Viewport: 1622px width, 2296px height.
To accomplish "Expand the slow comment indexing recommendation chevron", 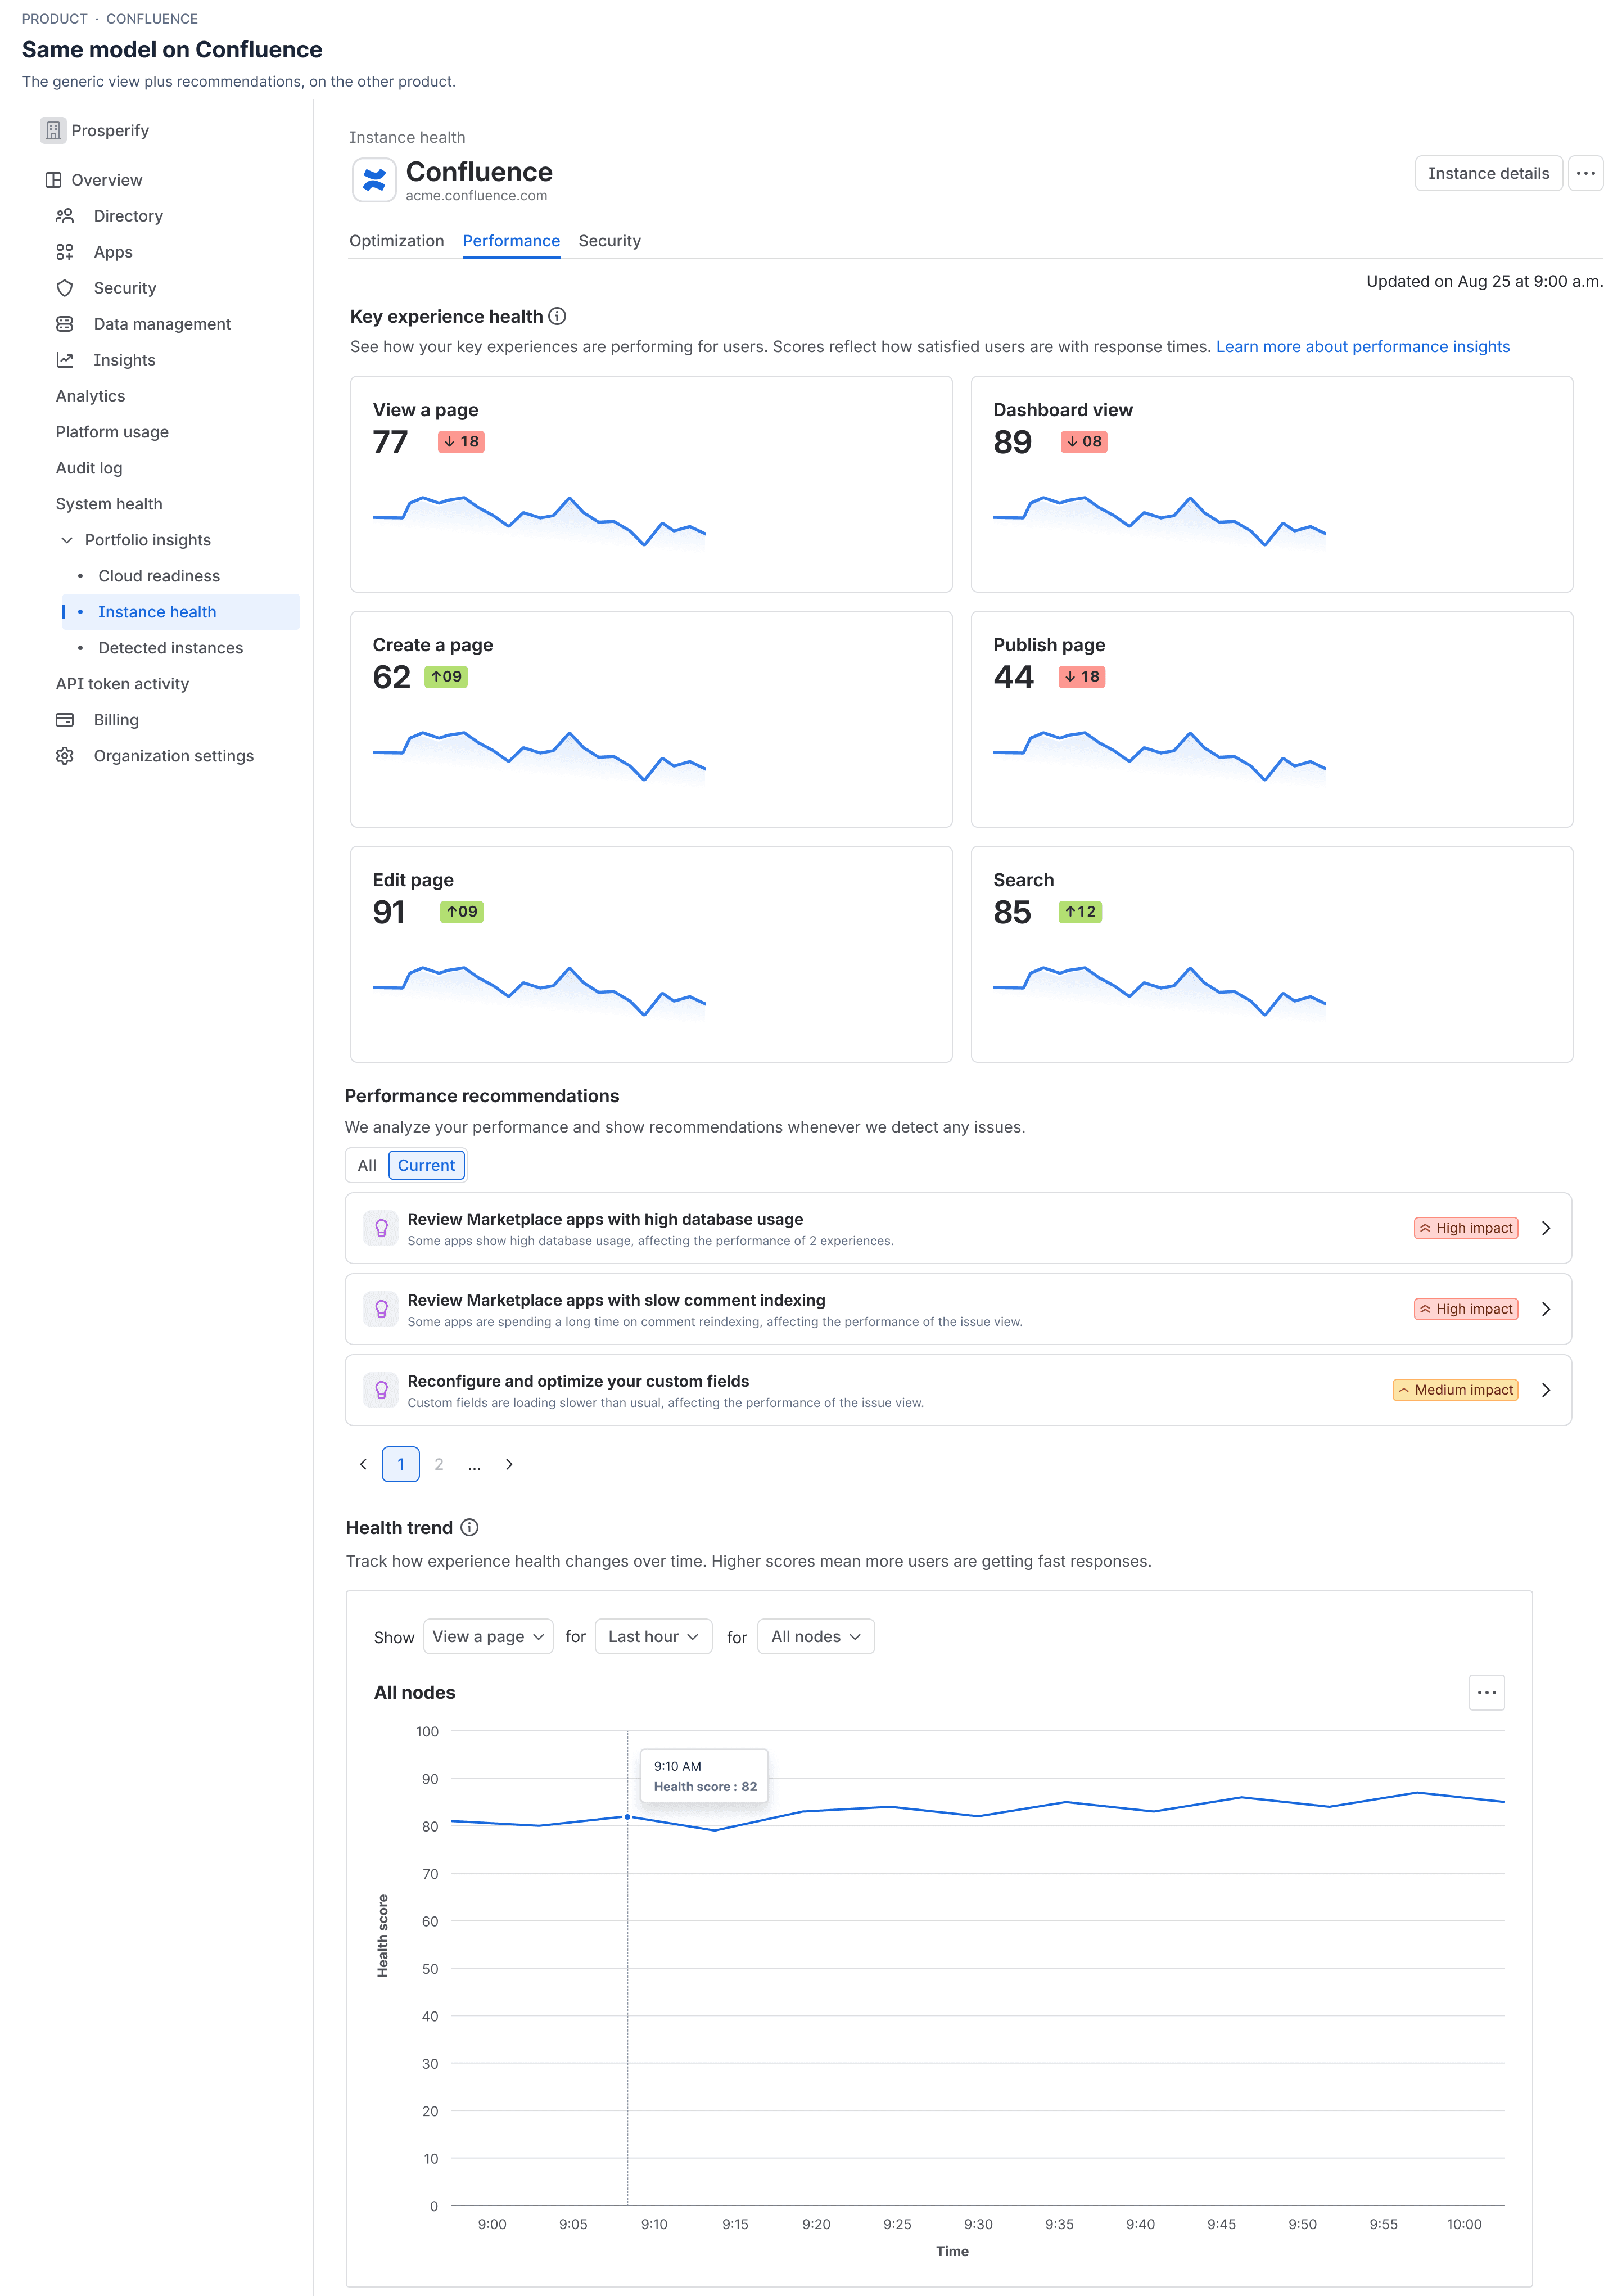I will pos(1546,1309).
